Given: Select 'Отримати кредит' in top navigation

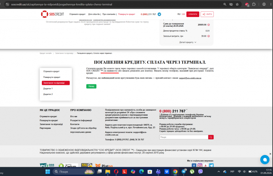Looking at the screenshot, I should (x=77, y=14).
